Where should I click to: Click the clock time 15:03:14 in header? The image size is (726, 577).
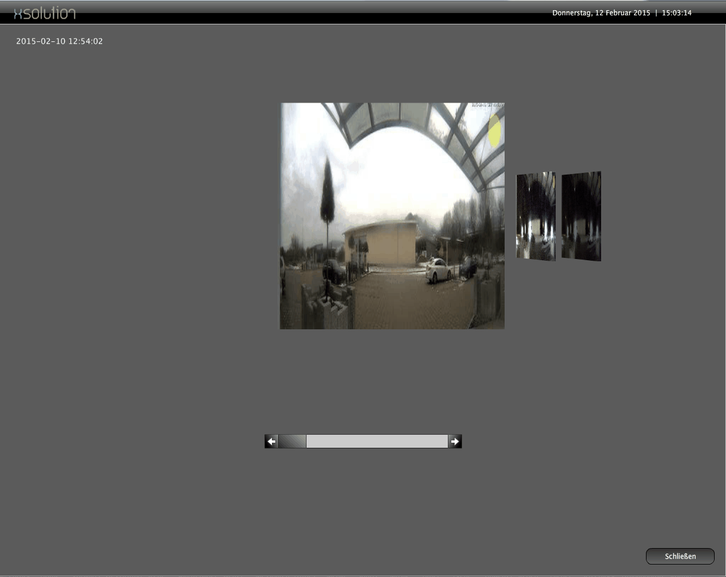[677, 13]
